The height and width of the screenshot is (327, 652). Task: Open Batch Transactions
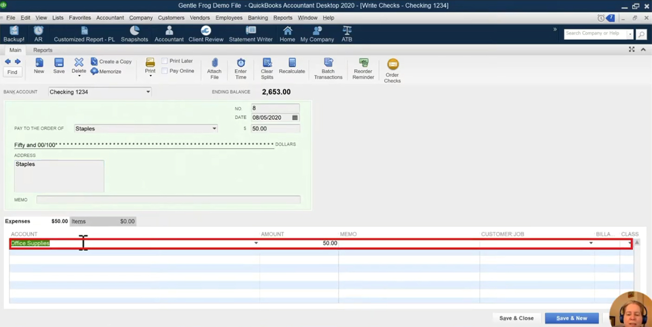(x=328, y=69)
